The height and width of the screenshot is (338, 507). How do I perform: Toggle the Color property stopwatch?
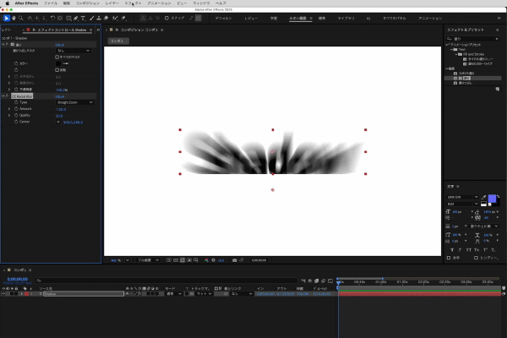pos(16,63)
